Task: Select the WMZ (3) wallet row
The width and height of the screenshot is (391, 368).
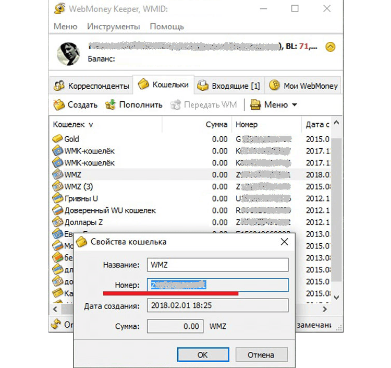Action: pyautogui.click(x=191, y=186)
